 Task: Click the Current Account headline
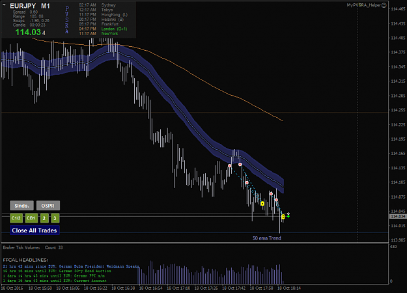point(55,281)
